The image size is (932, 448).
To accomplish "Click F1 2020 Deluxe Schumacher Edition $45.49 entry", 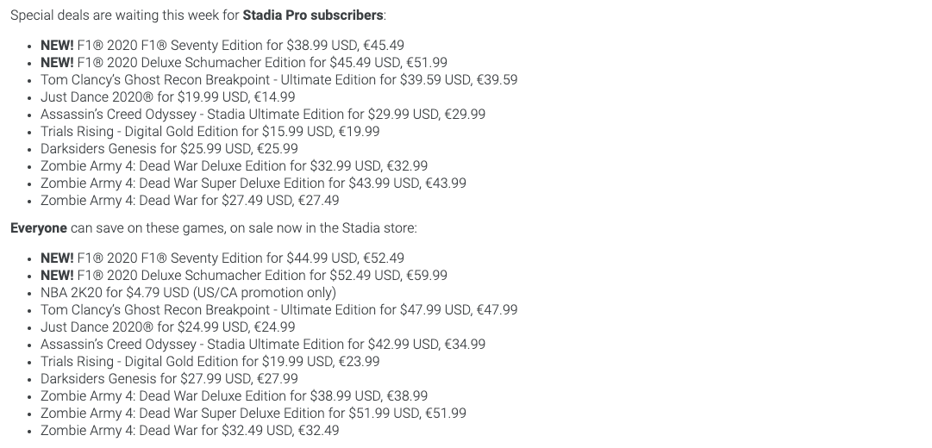I will [x=244, y=62].
